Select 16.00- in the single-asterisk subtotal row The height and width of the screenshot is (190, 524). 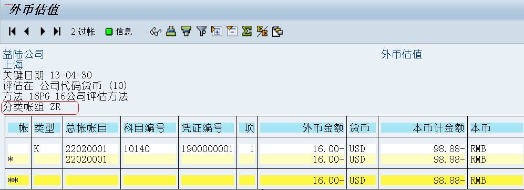302,159
